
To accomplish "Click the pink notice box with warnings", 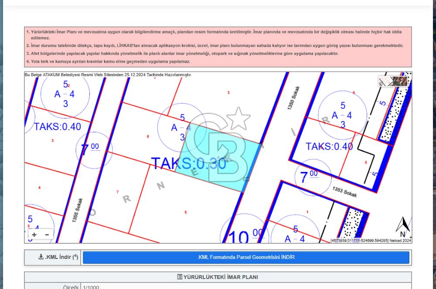I will [x=218, y=47].
